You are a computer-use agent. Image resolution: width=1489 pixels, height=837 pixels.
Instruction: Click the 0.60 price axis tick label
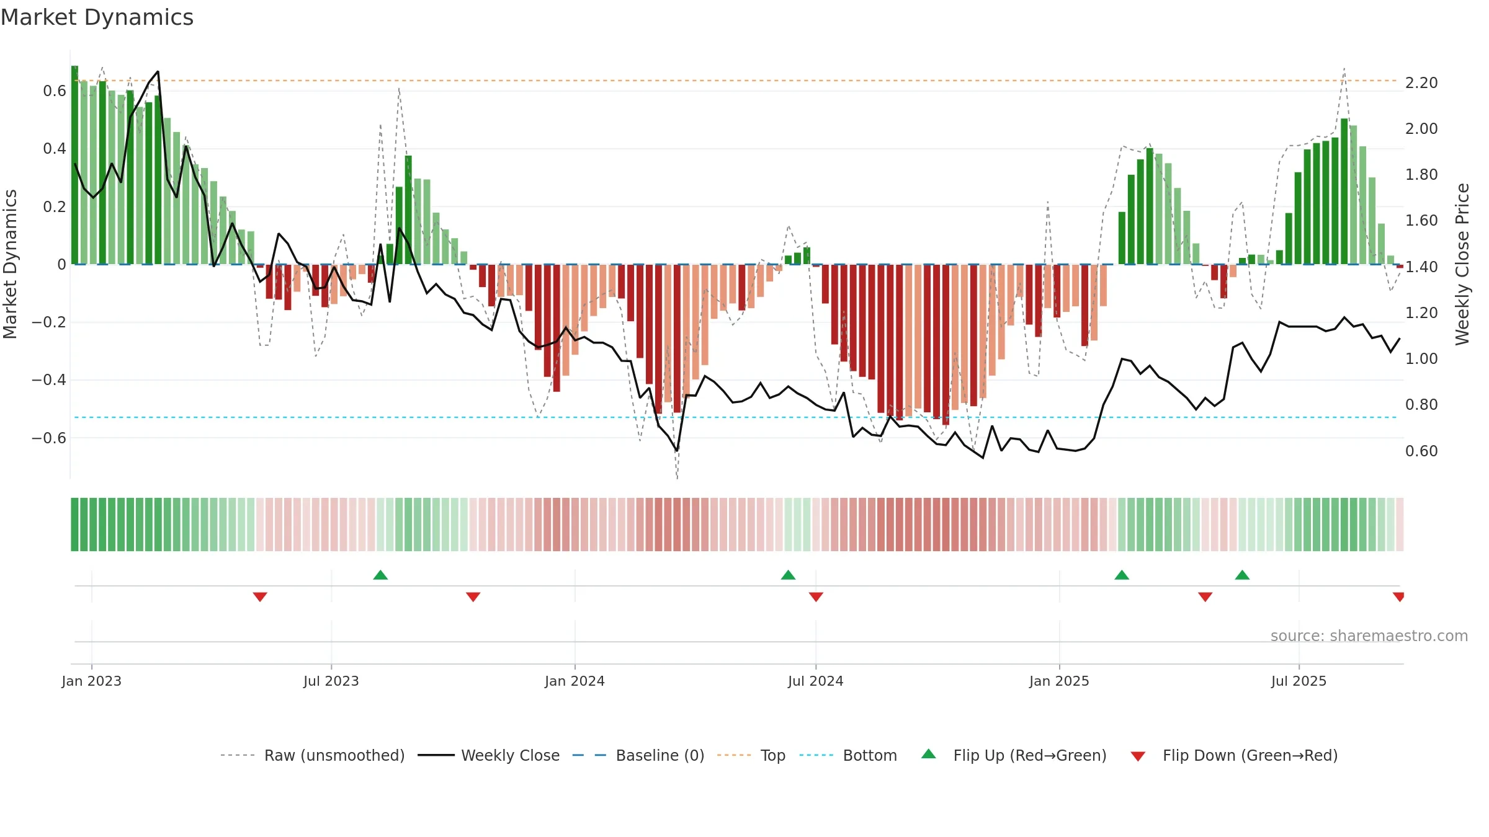click(x=1421, y=451)
